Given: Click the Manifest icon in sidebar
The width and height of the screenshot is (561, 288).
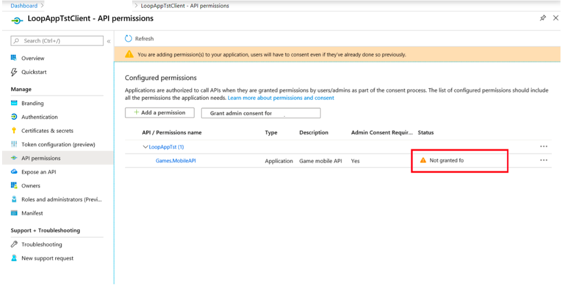Looking at the screenshot, I should (x=14, y=213).
